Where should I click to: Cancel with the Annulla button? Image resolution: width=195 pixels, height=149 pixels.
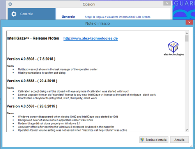coord(179,140)
